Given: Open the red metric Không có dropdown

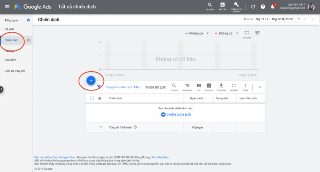Looking at the screenshot, I should [226, 33].
